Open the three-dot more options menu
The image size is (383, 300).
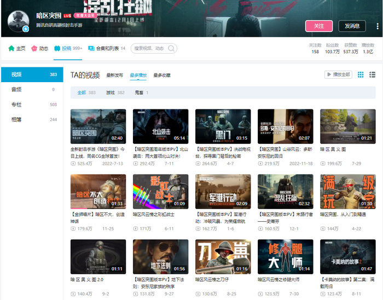(x=378, y=26)
